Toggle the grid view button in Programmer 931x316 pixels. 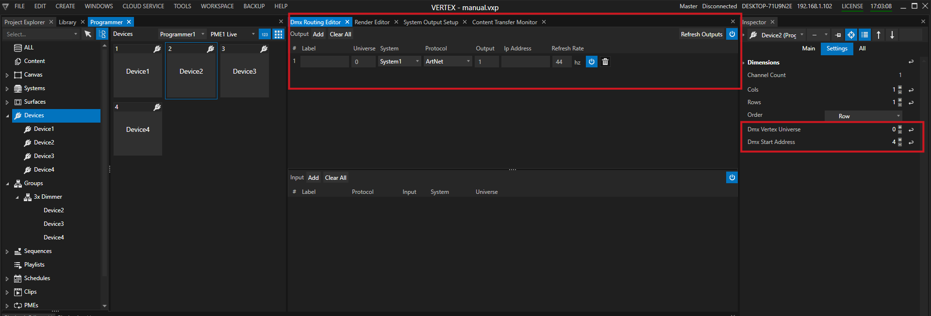278,34
